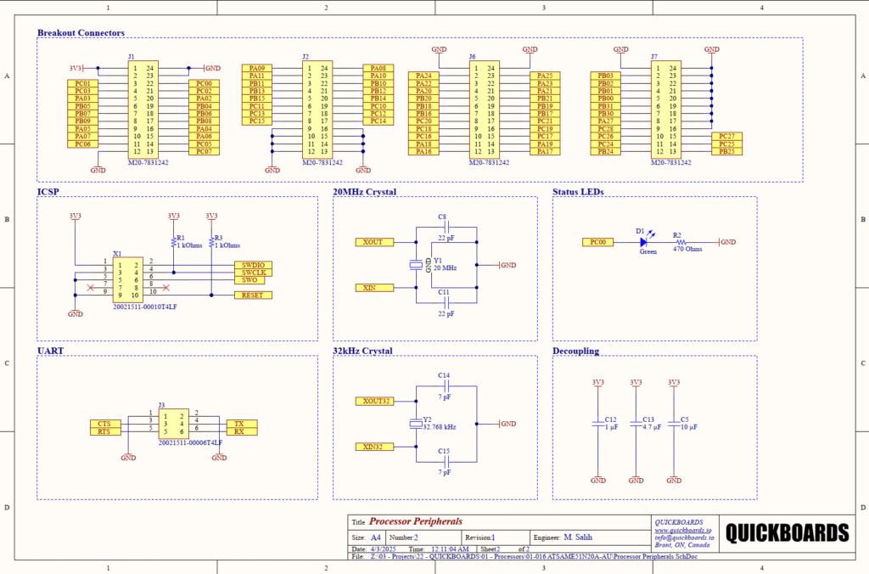Click the J1 breakout connector body
Viewport: 869px width, 574px height.
(x=143, y=109)
